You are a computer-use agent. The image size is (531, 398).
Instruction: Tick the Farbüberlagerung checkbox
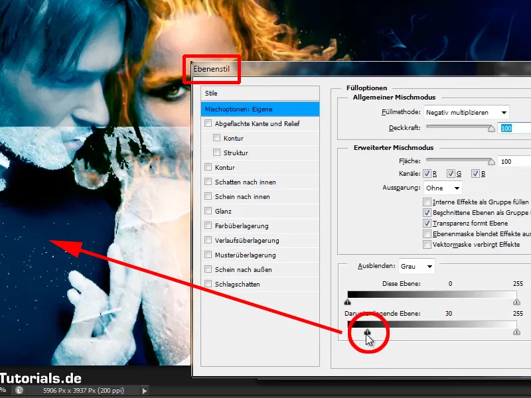pyautogui.click(x=208, y=225)
